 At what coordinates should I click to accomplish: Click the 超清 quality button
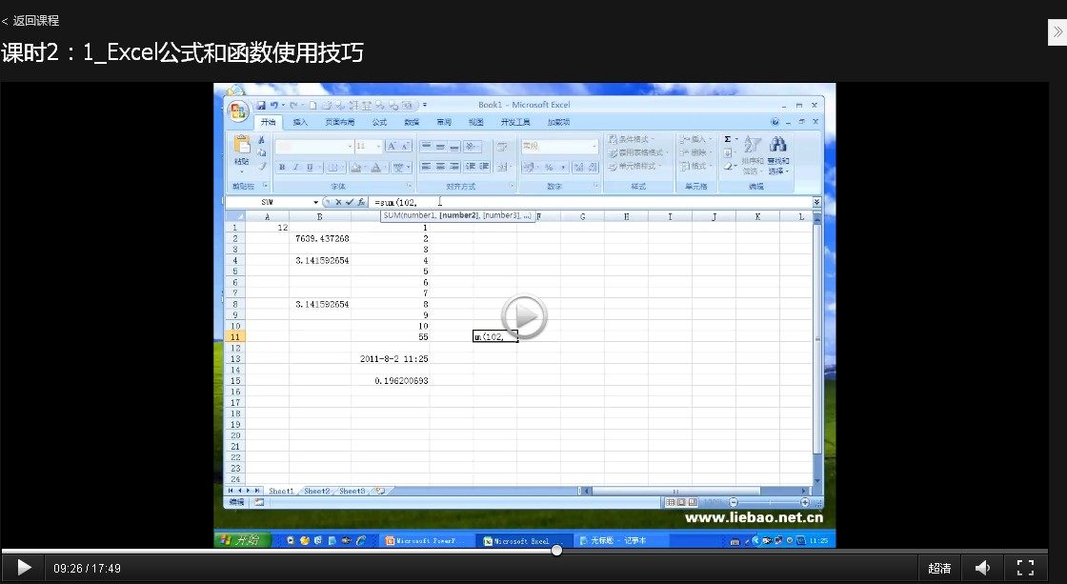939,568
